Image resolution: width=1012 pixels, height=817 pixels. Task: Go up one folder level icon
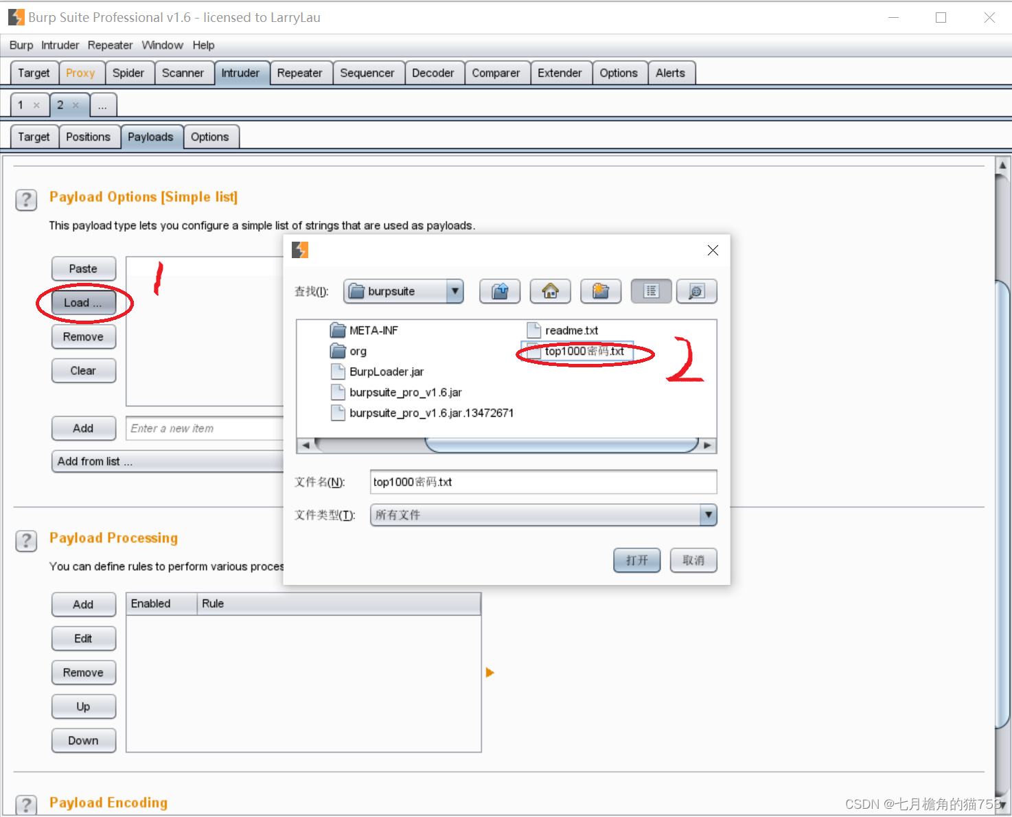500,291
